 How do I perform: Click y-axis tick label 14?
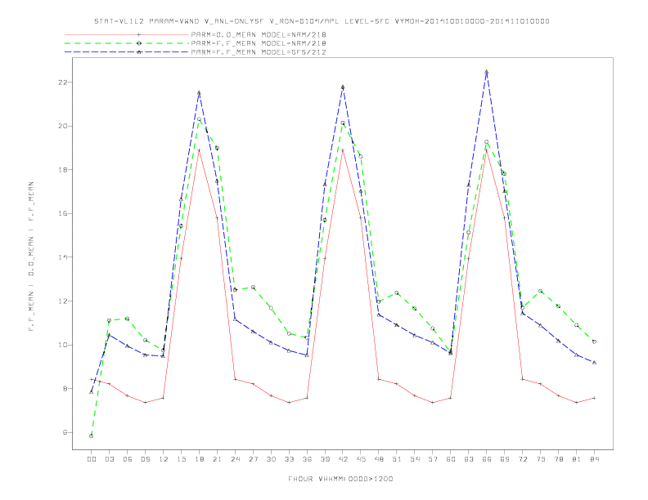[x=61, y=257]
